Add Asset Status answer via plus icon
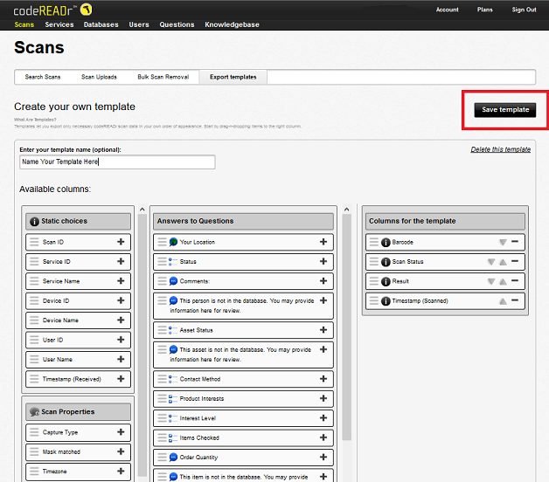 pos(323,330)
